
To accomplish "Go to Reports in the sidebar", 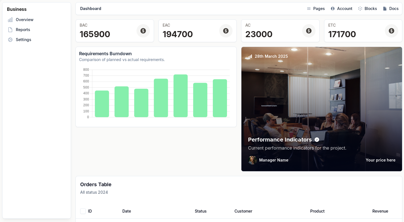I will click(23, 30).
